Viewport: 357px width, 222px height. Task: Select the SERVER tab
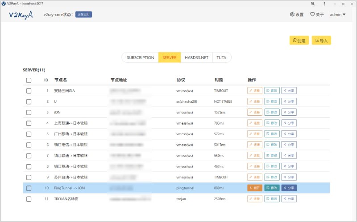(170, 57)
